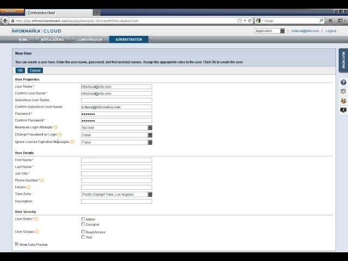The width and height of the screenshot is (348, 261).
Task: Check the Admin role checkbox
Action: coord(83,219)
